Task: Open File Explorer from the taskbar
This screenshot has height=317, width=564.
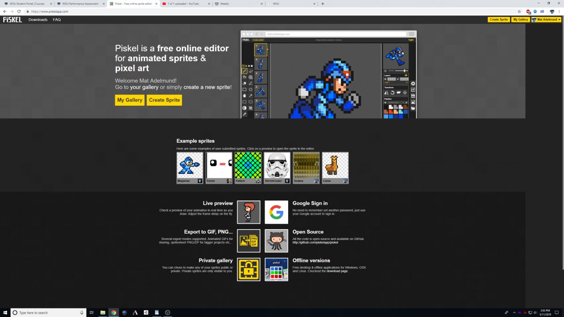Action: tap(102, 312)
